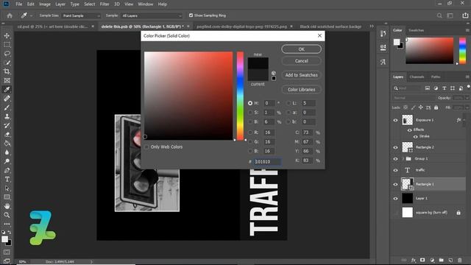This screenshot has width=471, height=265.
Task: Select the Paint Bucket tool
Action: 7,144
